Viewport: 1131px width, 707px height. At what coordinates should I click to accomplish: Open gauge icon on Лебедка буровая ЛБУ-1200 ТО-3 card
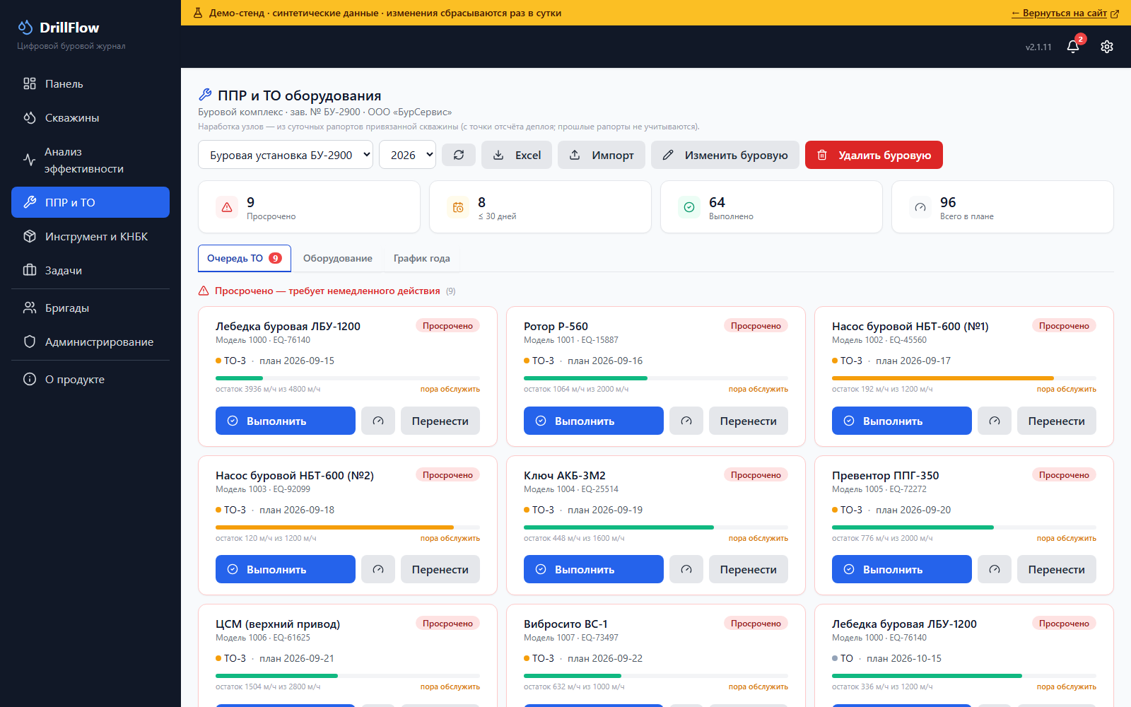[378, 421]
